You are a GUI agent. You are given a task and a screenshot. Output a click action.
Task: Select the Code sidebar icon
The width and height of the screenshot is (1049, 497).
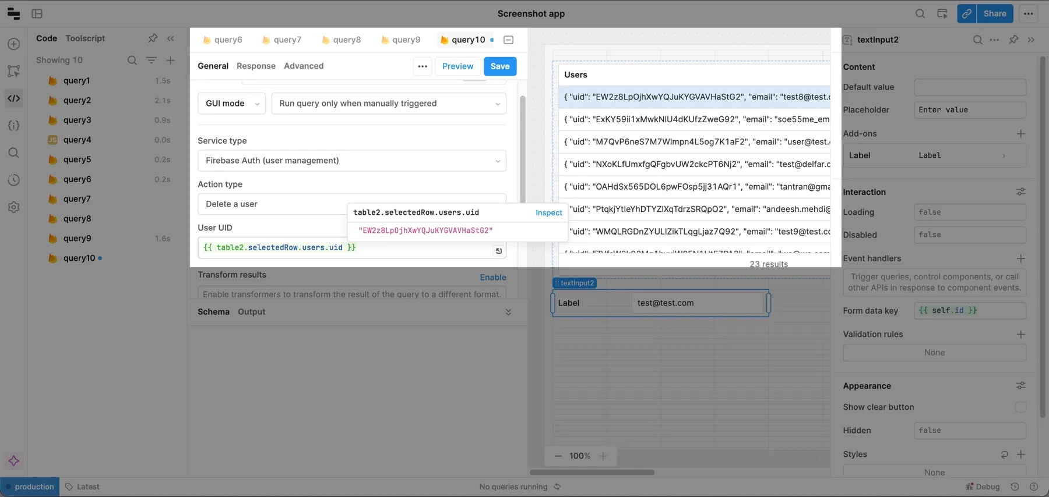coord(14,98)
